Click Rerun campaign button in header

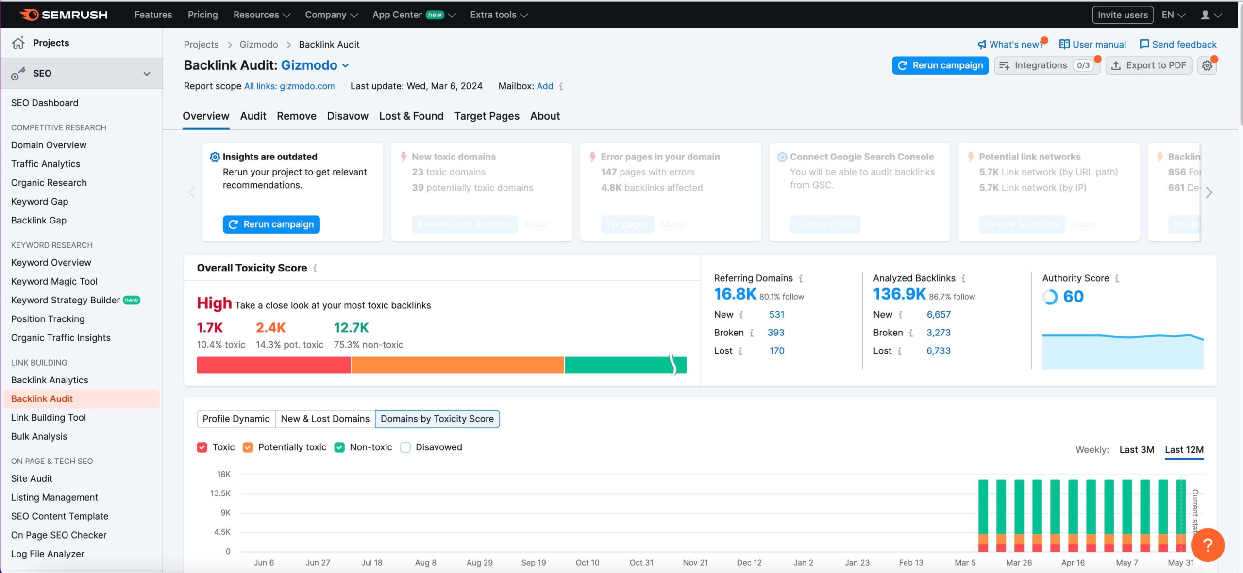tap(940, 65)
